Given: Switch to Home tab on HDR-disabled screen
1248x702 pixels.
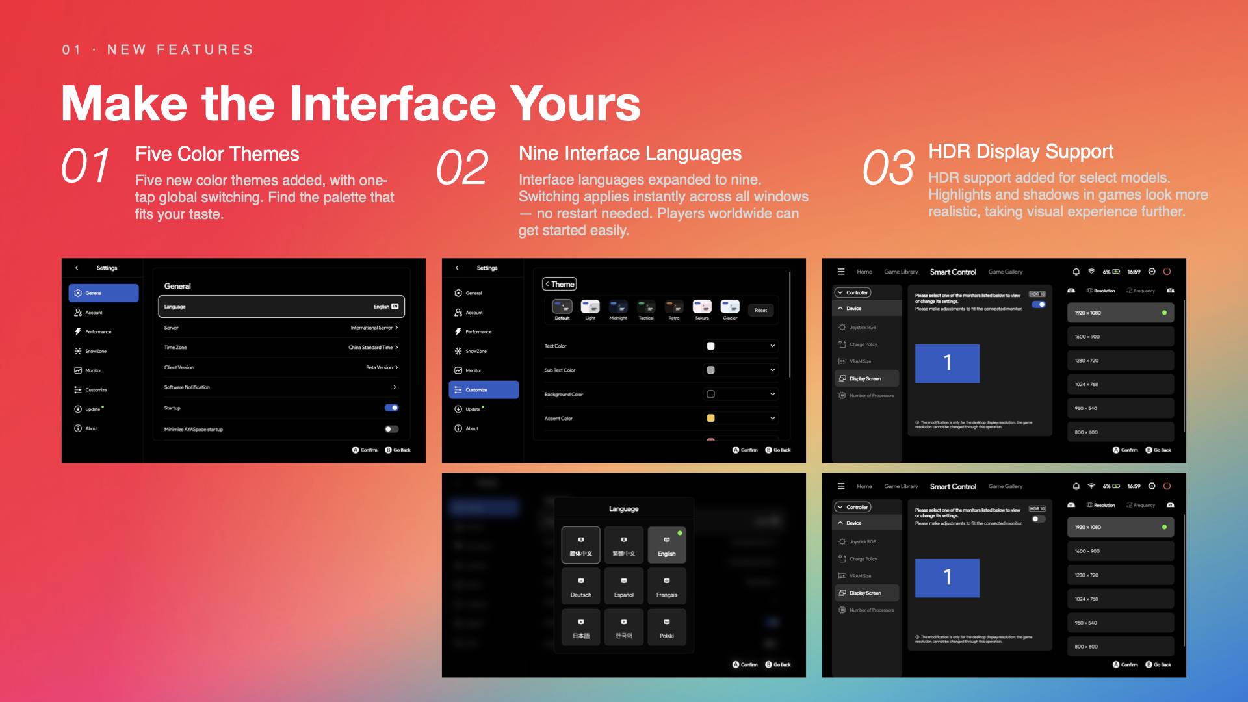Looking at the screenshot, I should pyautogui.click(x=864, y=486).
